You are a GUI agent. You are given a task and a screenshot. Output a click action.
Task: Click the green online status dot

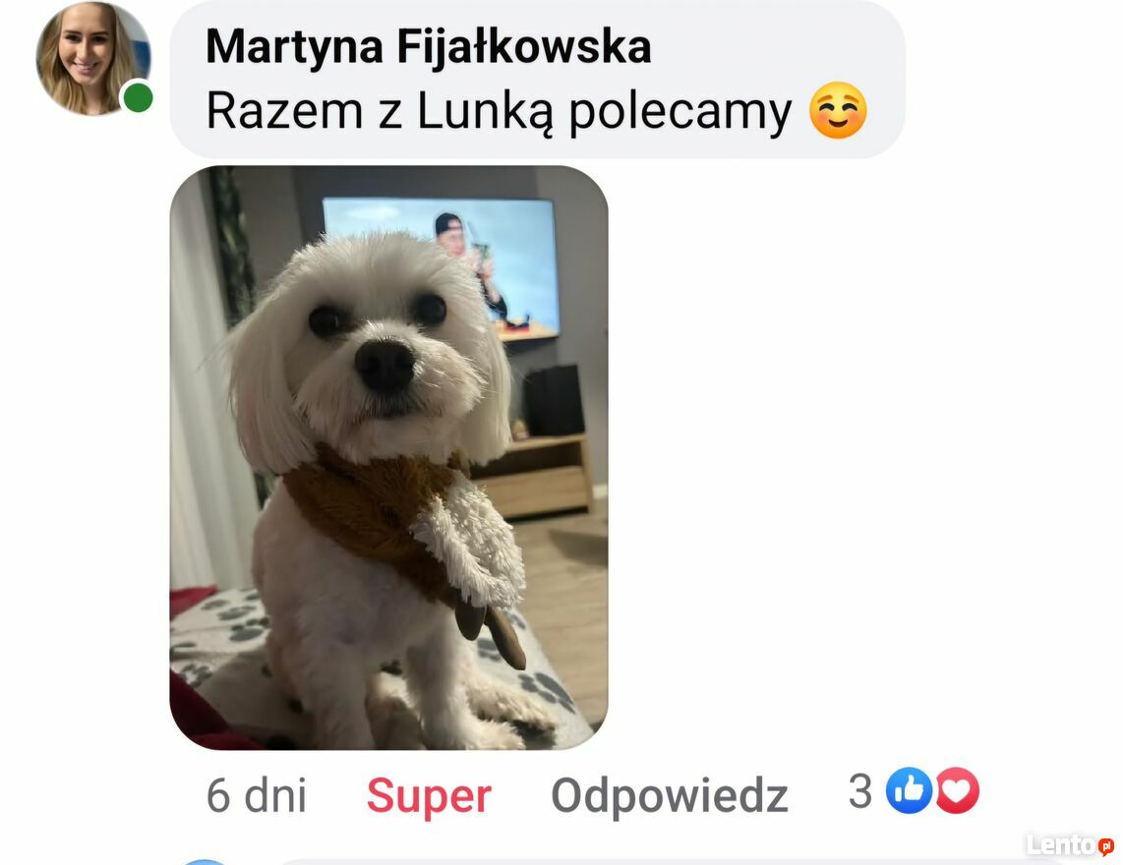[139, 97]
